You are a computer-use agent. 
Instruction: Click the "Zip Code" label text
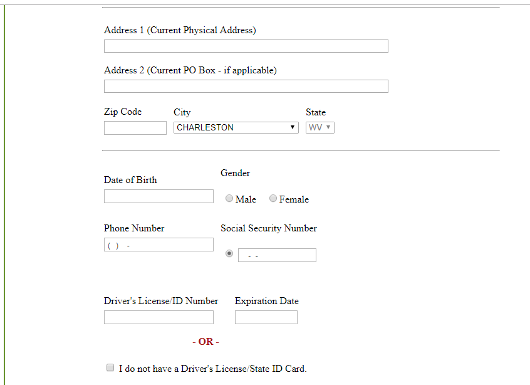click(x=123, y=112)
